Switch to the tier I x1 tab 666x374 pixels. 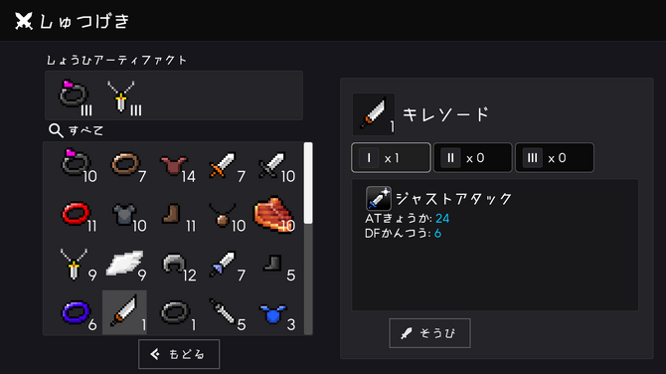(x=391, y=158)
